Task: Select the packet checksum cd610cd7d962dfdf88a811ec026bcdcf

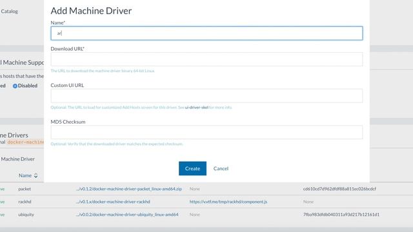Action: pyautogui.click(x=339, y=189)
